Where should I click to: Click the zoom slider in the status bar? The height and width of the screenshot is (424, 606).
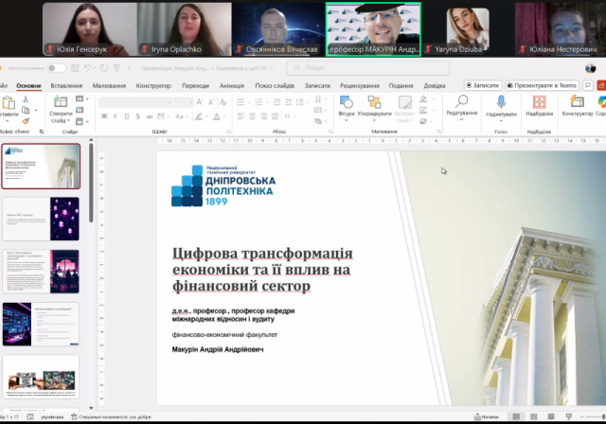[594, 416]
